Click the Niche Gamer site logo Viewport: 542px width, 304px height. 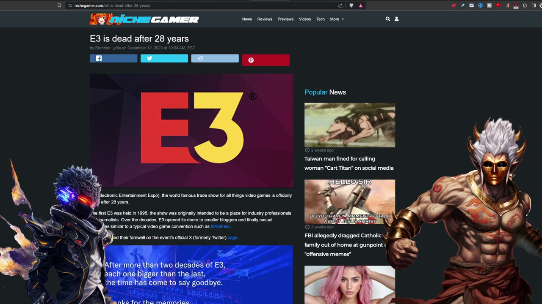click(144, 19)
